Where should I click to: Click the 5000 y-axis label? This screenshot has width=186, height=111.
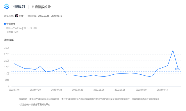7,80
